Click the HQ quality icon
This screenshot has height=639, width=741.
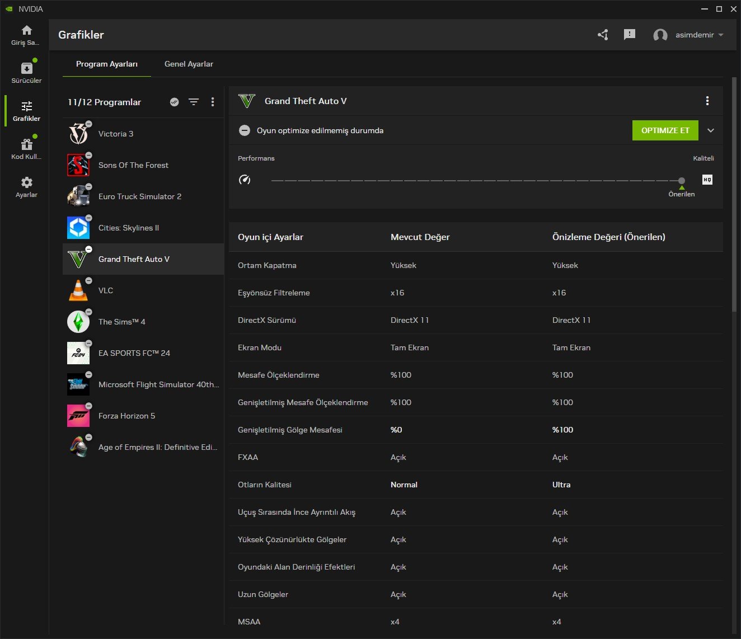tap(707, 180)
